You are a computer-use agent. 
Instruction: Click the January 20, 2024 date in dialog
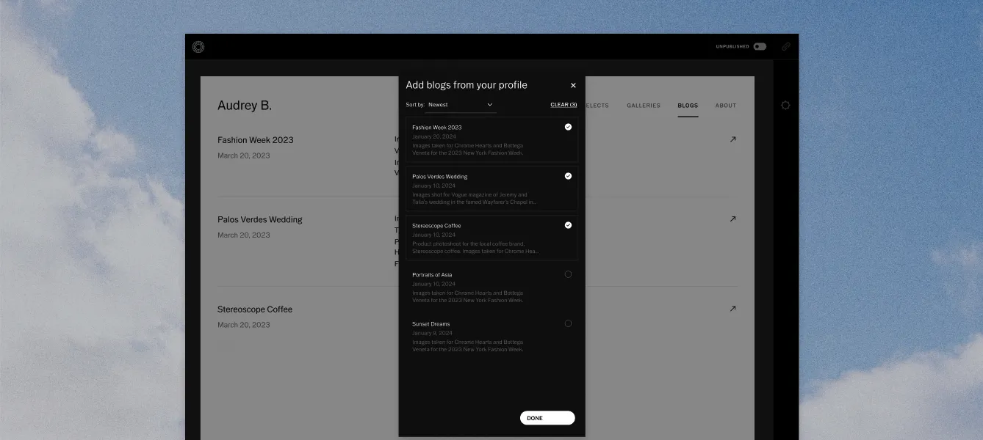(433, 136)
